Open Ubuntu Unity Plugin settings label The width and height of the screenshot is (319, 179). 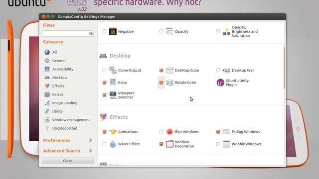[x=237, y=83]
